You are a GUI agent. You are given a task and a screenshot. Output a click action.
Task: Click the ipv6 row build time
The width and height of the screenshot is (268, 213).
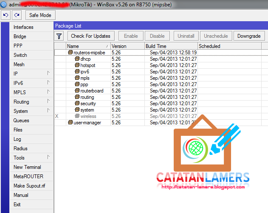173,72
